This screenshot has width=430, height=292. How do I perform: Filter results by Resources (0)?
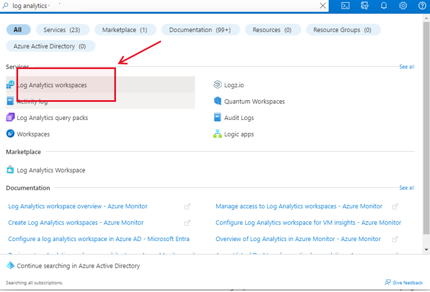click(x=273, y=29)
